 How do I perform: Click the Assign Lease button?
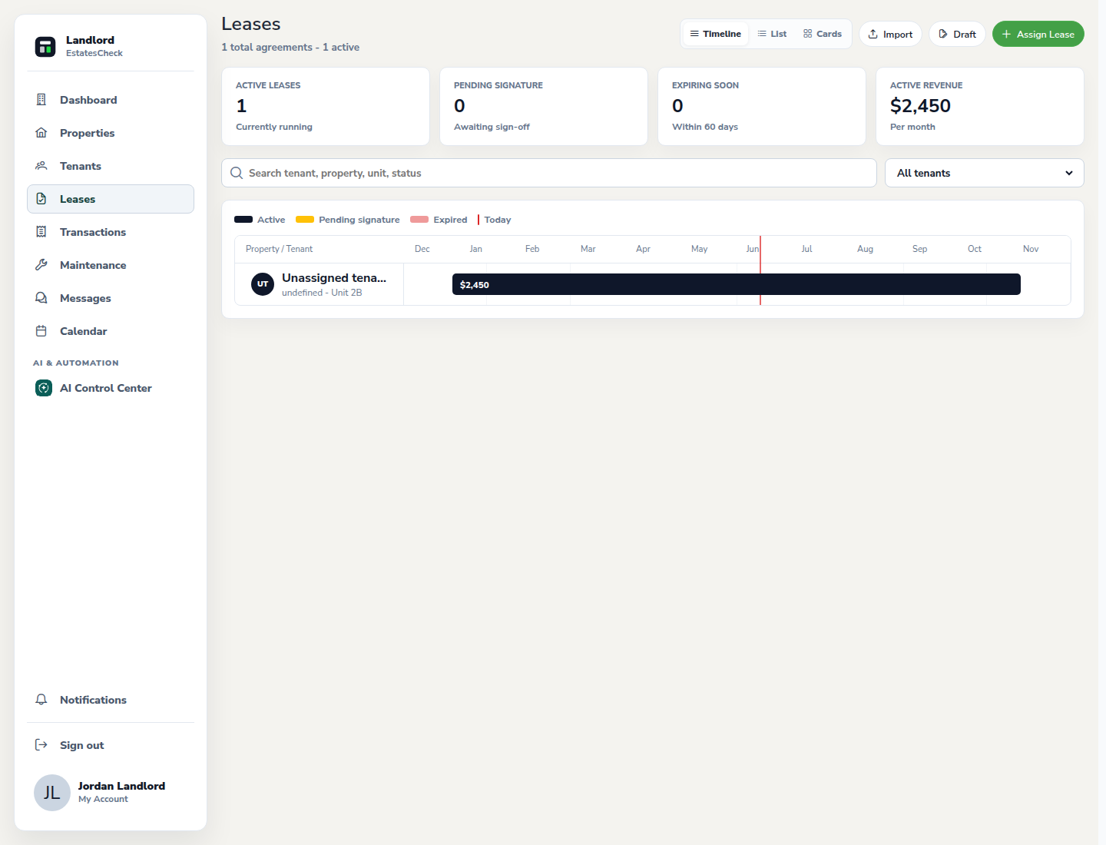1038,34
